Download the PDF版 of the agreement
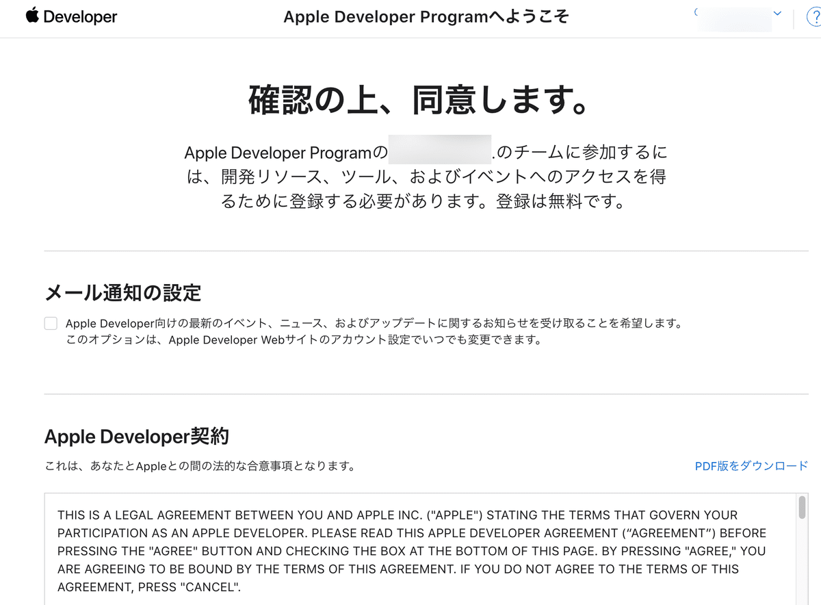 tap(751, 466)
